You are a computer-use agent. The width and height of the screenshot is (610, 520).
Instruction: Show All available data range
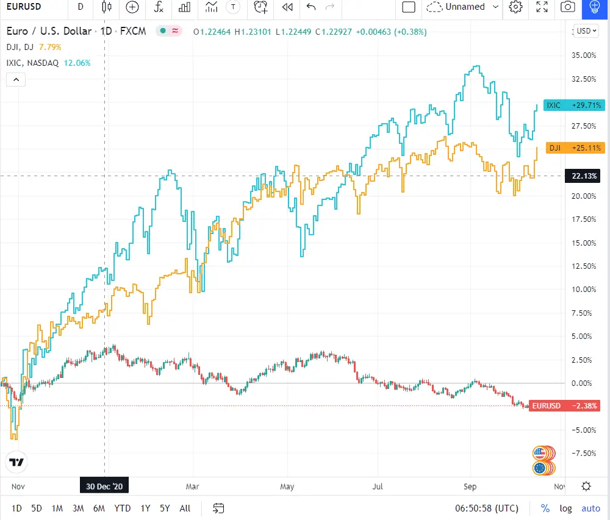(185, 508)
